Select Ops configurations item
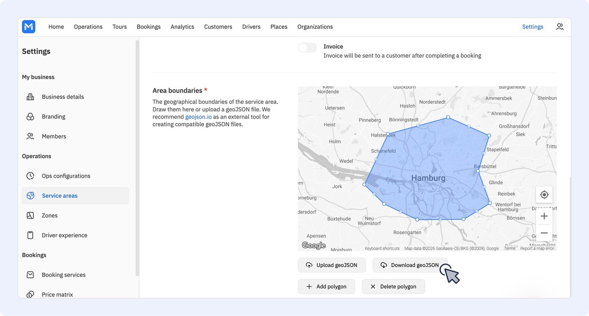This screenshot has height=316, width=589. tap(75, 176)
